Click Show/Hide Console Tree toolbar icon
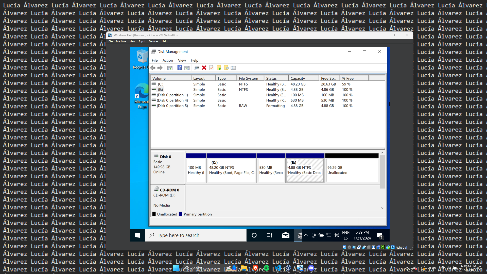Screen dimensions: 487x274 pyautogui.click(x=170, y=68)
